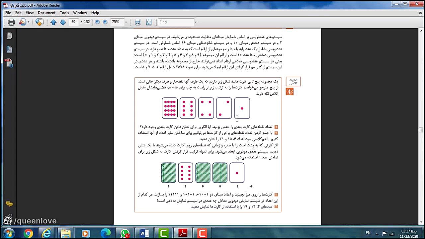Viewport: 425px width, 239px height.
Task: Open the PDF info sidebar panel icon
Action: [9, 63]
